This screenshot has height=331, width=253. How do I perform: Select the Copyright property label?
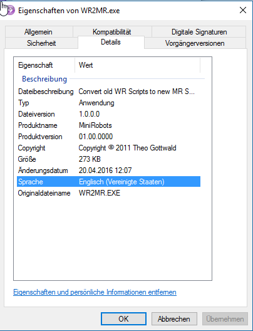pyautogui.click(x=31, y=148)
